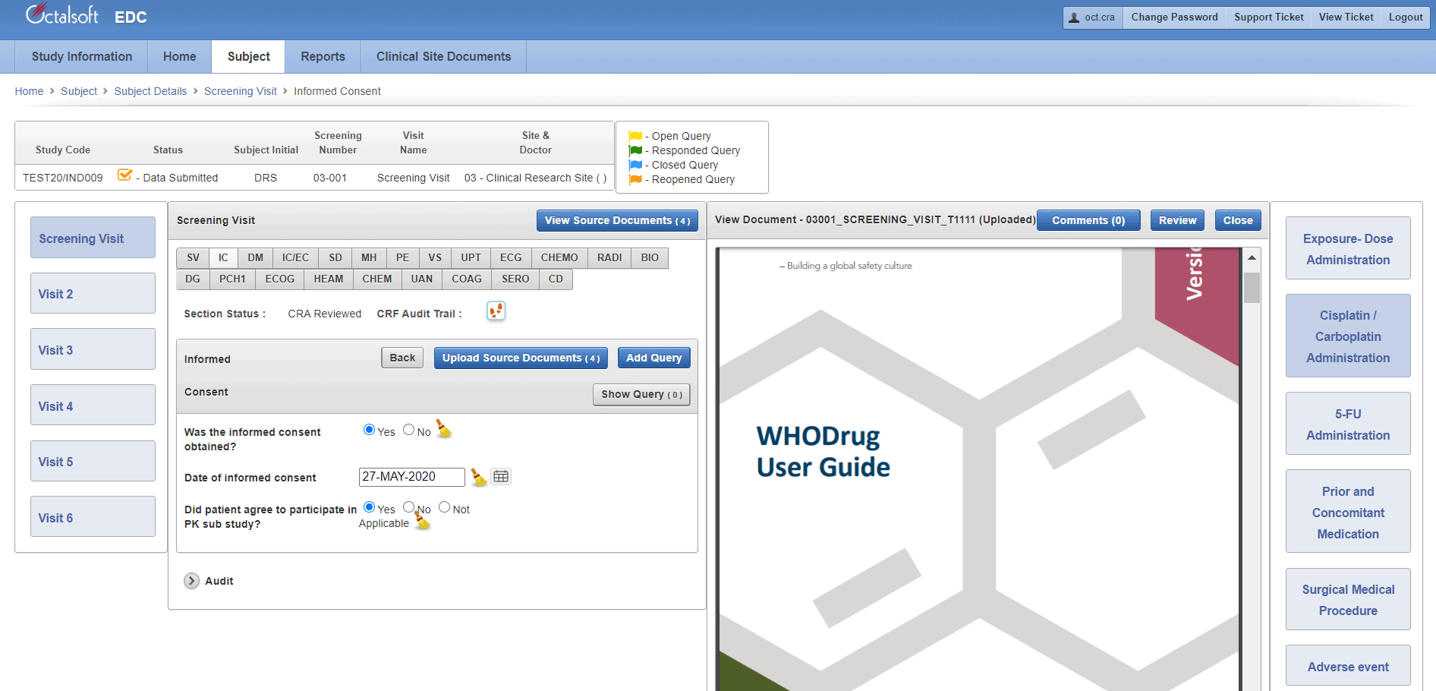The height and width of the screenshot is (691, 1436).
Task: Expand the Audit section
Action: coord(191,581)
